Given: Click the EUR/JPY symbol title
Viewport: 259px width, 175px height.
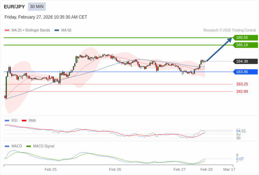Looking at the screenshot, I should pos(14,7).
